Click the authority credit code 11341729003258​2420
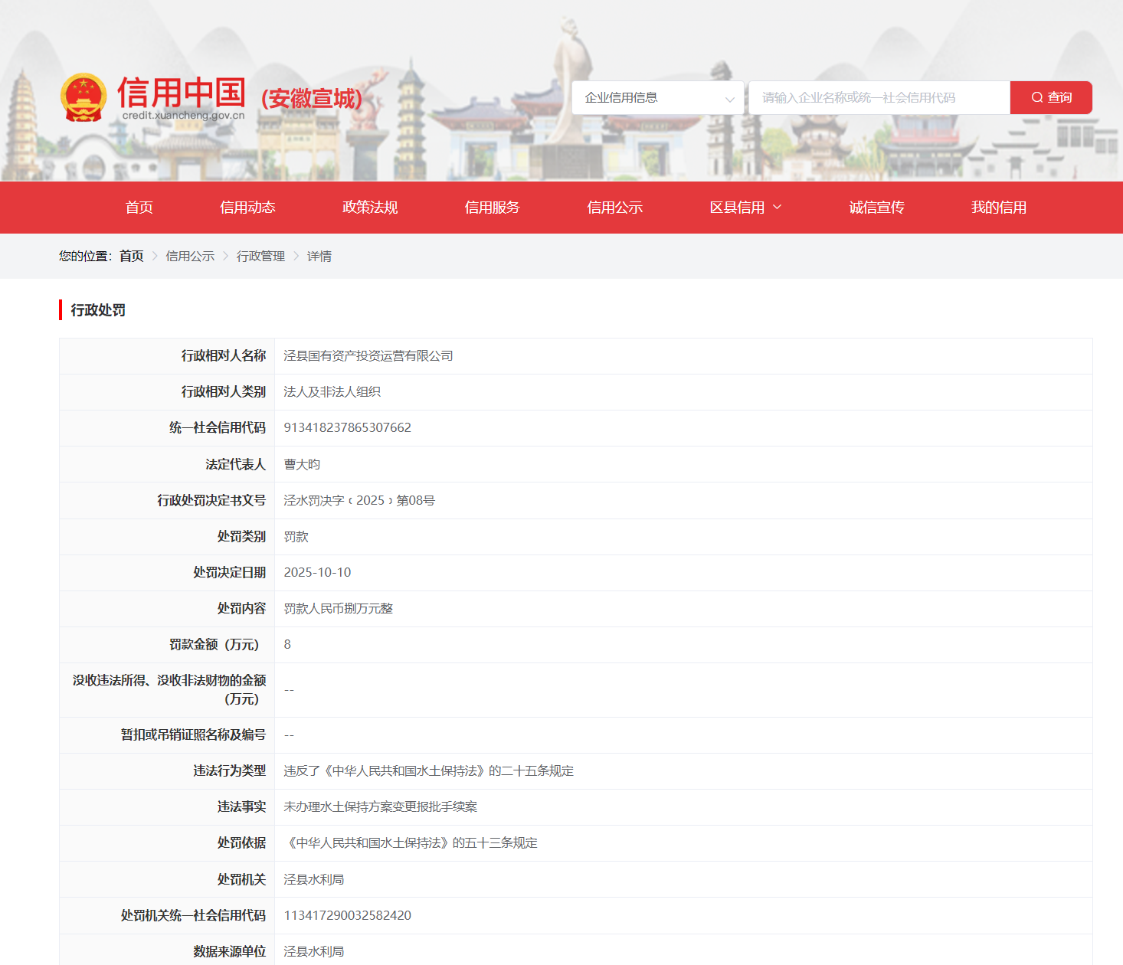The image size is (1123, 965). coord(348,916)
